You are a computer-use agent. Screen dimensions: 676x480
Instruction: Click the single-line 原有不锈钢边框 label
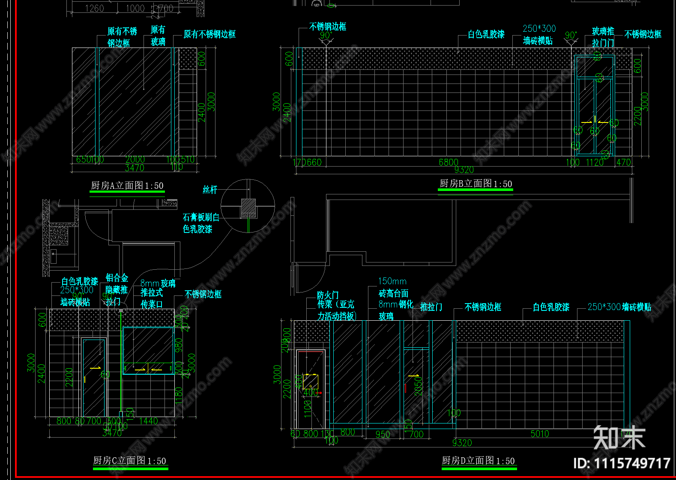209,34
